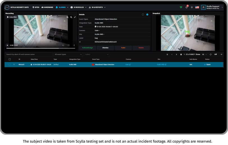Click the red Delete button
Viewport: 228px width, 145px height.
(x=141, y=48)
